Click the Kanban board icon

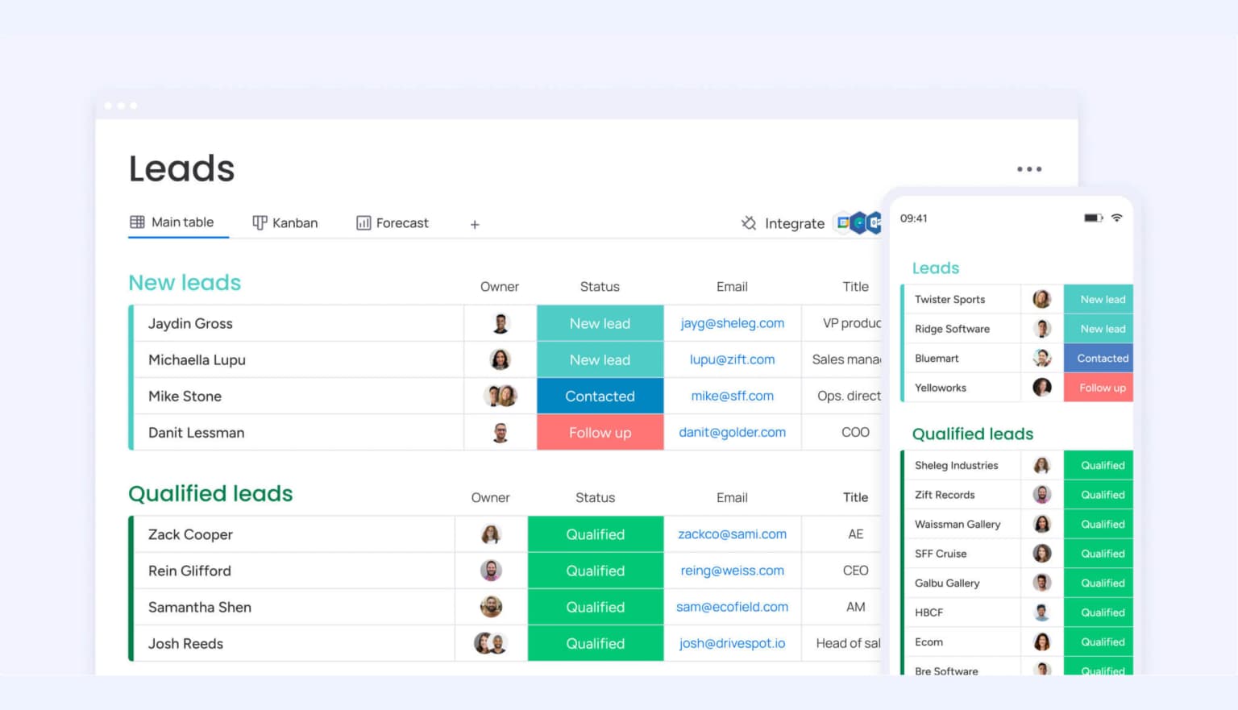point(259,222)
